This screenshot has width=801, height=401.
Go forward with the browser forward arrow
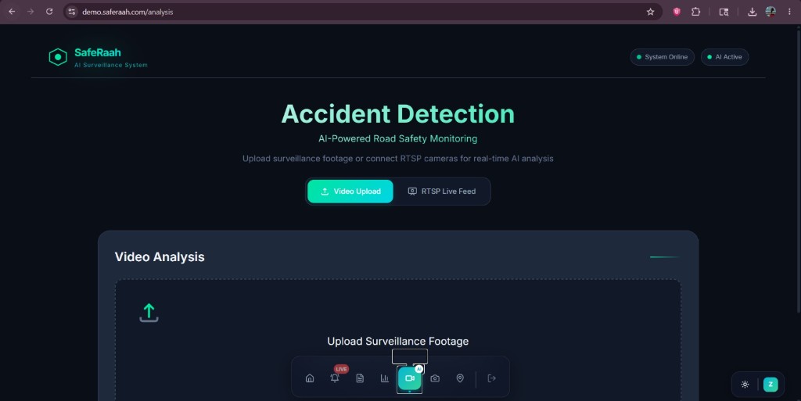coord(31,11)
